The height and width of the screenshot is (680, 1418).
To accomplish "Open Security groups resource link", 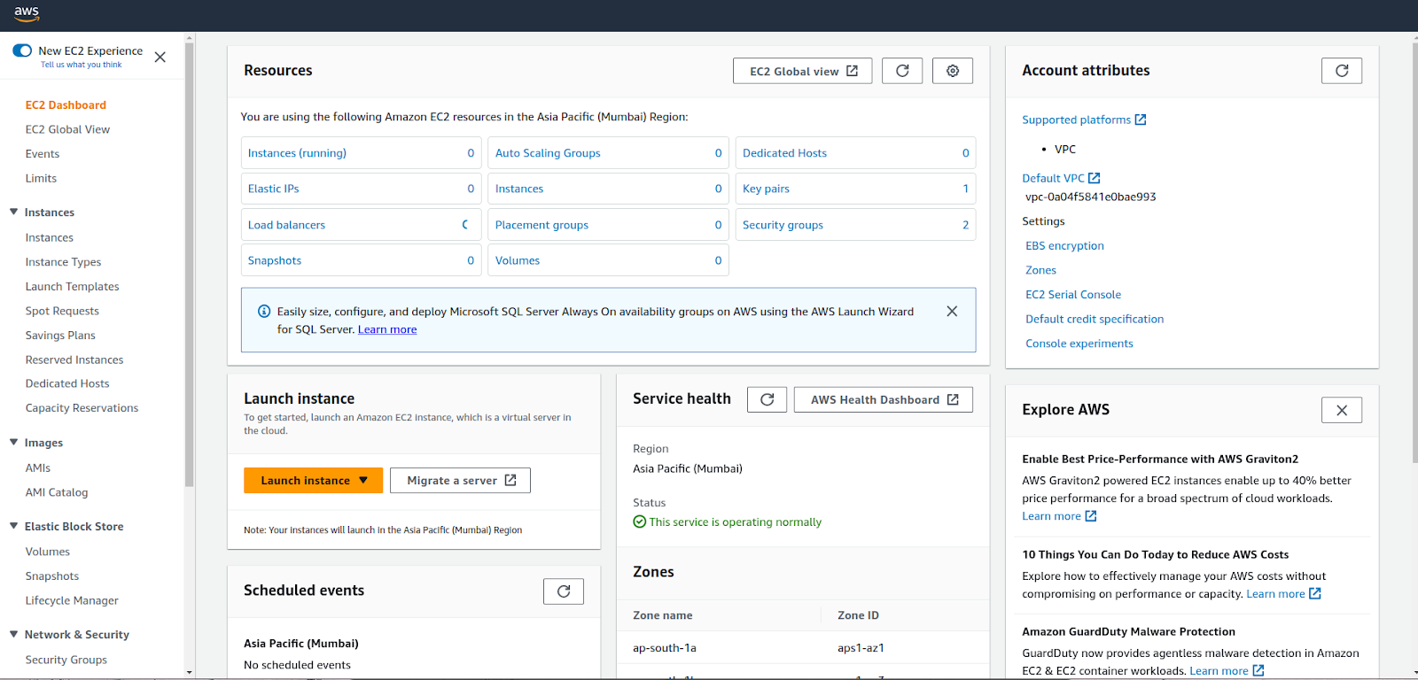I will [x=783, y=225].
